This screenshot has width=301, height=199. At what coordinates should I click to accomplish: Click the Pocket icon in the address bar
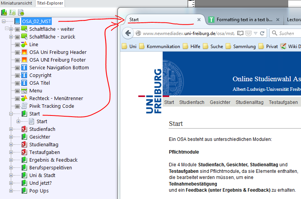click(248, 33)
